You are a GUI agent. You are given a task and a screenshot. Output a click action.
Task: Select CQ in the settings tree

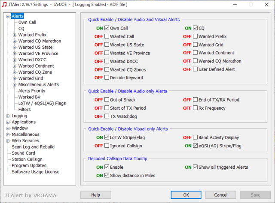pyautogui.click(x=21, y=29)
